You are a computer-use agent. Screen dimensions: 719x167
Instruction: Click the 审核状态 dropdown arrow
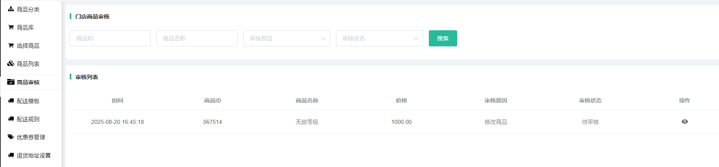(416, 39)
